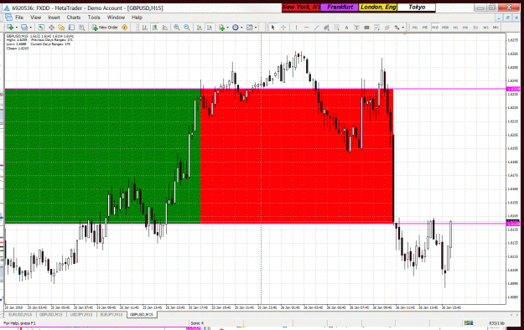Expand the Indicators dropdown arrow
This screenshot has height=330, width=524.
point(227,28)
